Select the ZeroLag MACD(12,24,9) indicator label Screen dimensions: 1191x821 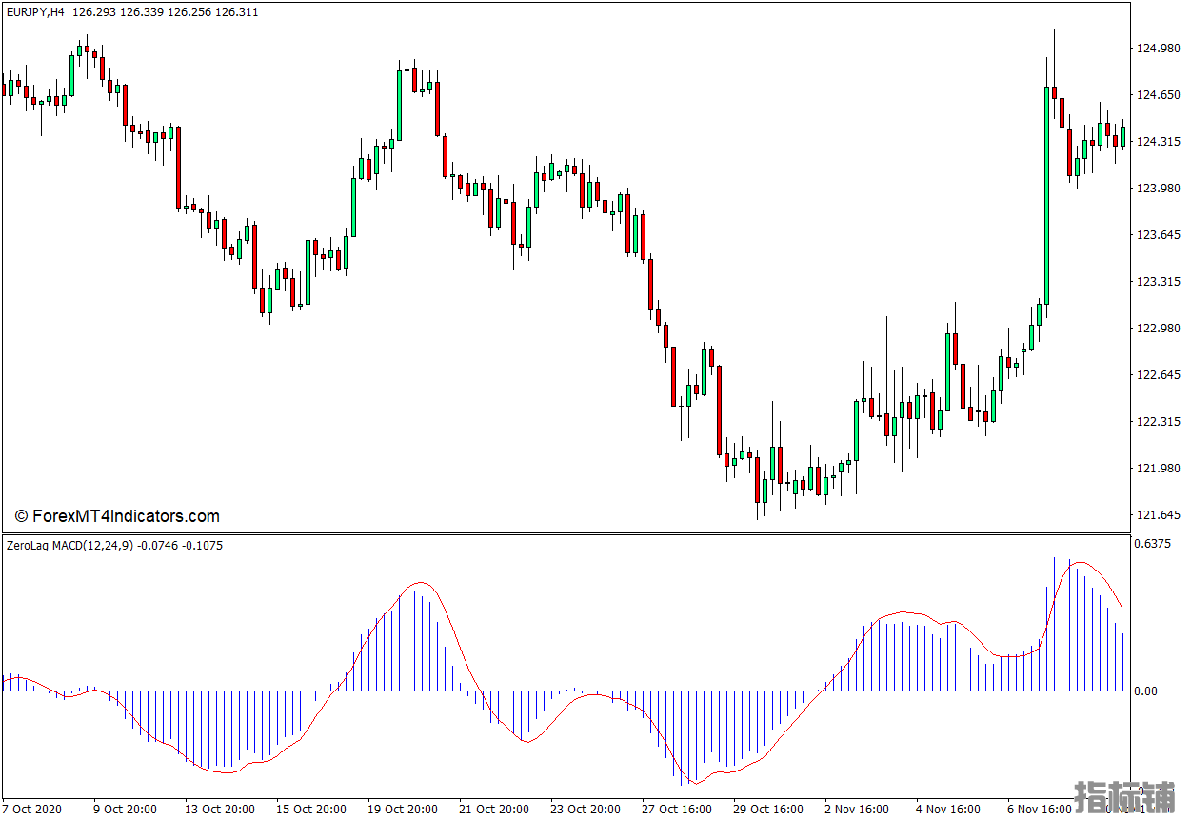click(x=70, y=546)
